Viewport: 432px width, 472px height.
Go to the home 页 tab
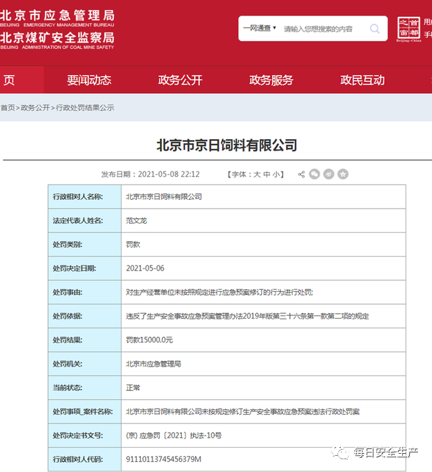click(x=22, y=80)
